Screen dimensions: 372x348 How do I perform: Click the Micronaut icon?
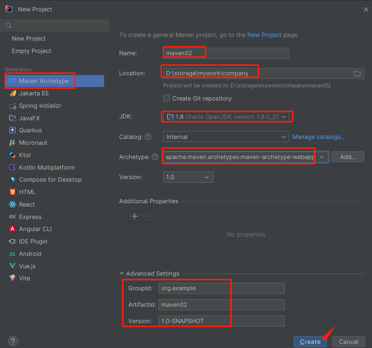click(12, 143)
